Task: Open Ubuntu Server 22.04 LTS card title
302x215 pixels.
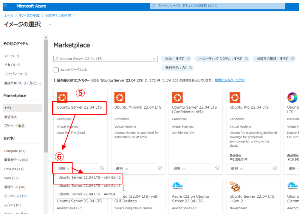Action: (x=79, y=107)
